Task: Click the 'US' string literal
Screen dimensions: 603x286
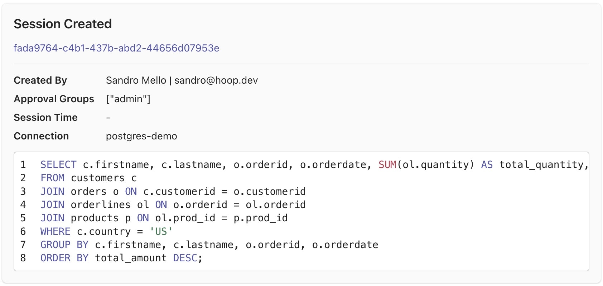Action: click(161, 231)
